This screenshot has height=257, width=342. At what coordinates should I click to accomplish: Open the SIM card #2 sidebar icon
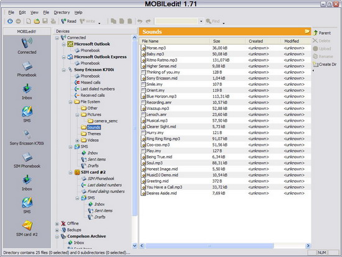(x=27, y=228)
